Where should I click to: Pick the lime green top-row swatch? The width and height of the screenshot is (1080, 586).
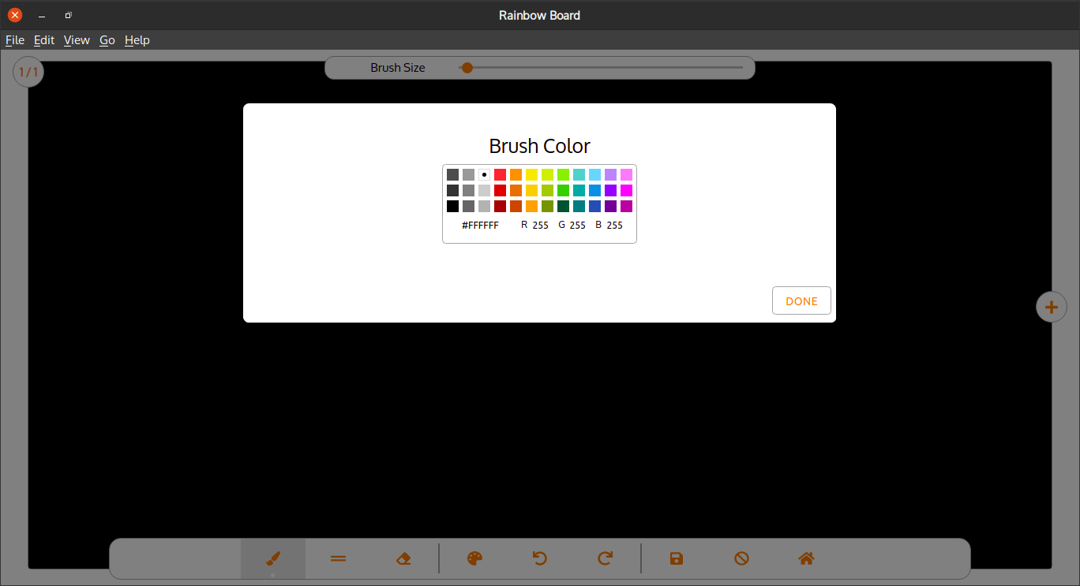pos(563,174)
